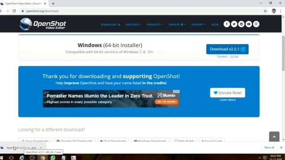
Task: Go forward in browser history
Action: (8, 11)
